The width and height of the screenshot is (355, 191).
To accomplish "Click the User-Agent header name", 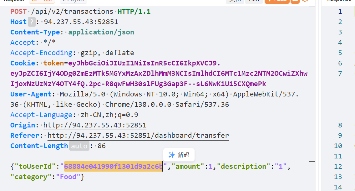I will tap(31, 94).
